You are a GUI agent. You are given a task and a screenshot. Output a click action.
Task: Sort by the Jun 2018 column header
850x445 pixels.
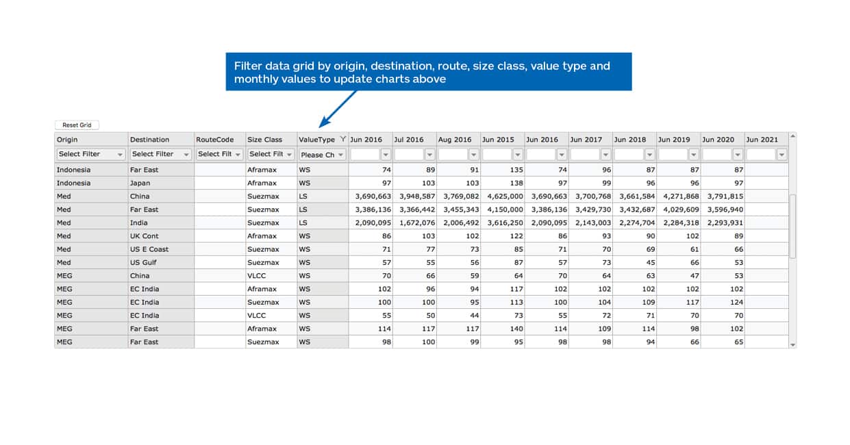coord(634,140)
